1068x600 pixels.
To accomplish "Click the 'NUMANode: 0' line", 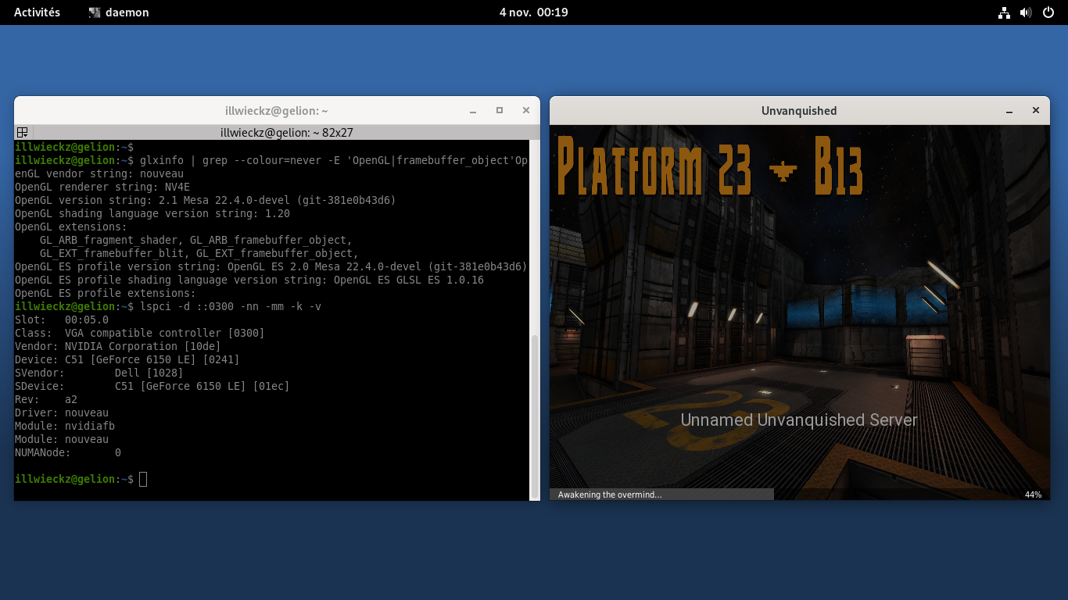I will 68,452.
